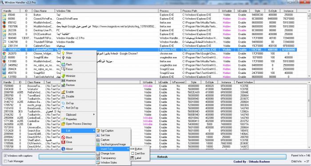The height and width of the screenshot is (166, 311).
Task: Sort by Class Name column in top list
Action: tap(44, 11)
